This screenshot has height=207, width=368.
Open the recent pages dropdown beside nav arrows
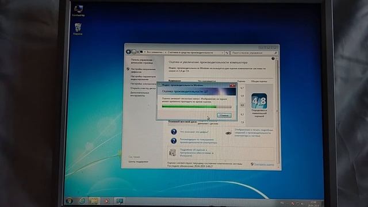pos(138,52)
